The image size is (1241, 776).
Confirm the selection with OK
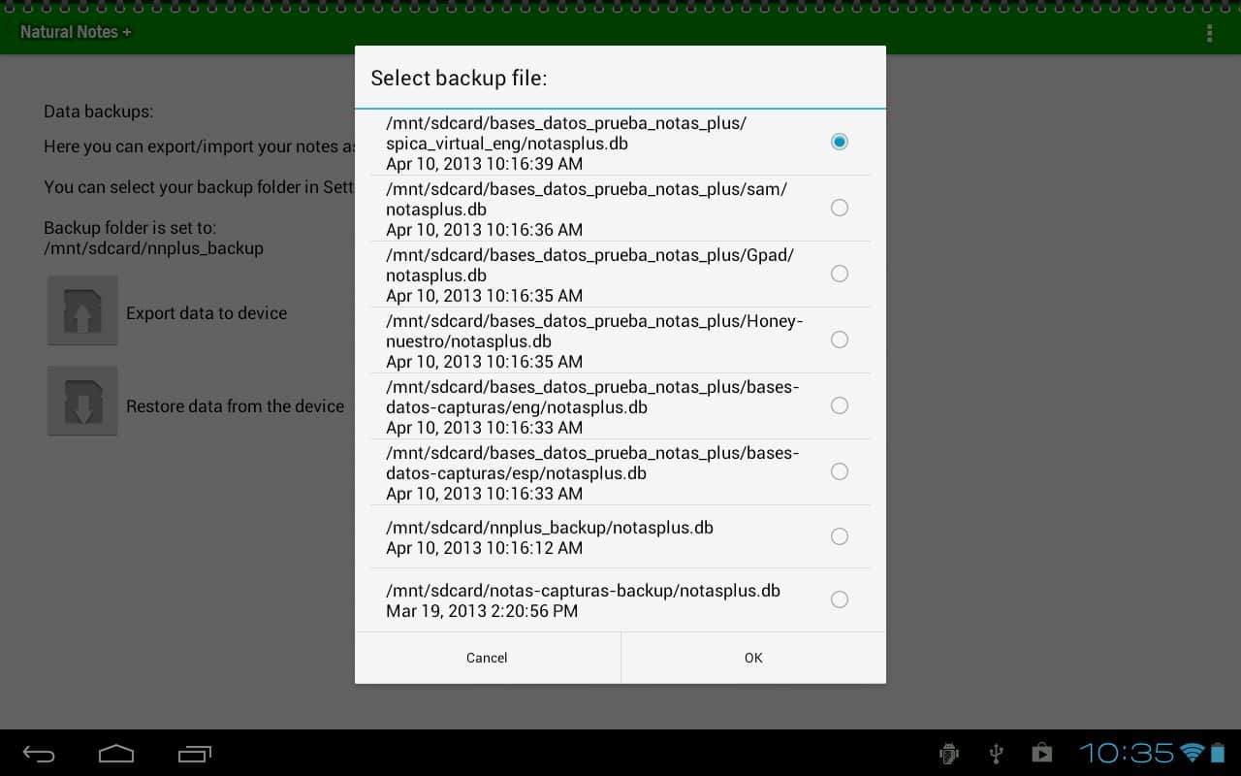tap(753, 658)
